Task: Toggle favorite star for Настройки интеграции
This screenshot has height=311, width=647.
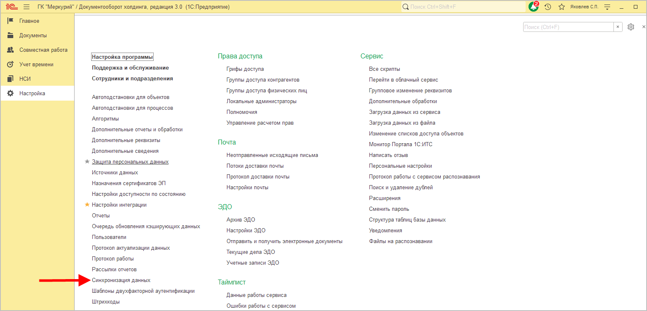Action: click(x=87, y=205)
